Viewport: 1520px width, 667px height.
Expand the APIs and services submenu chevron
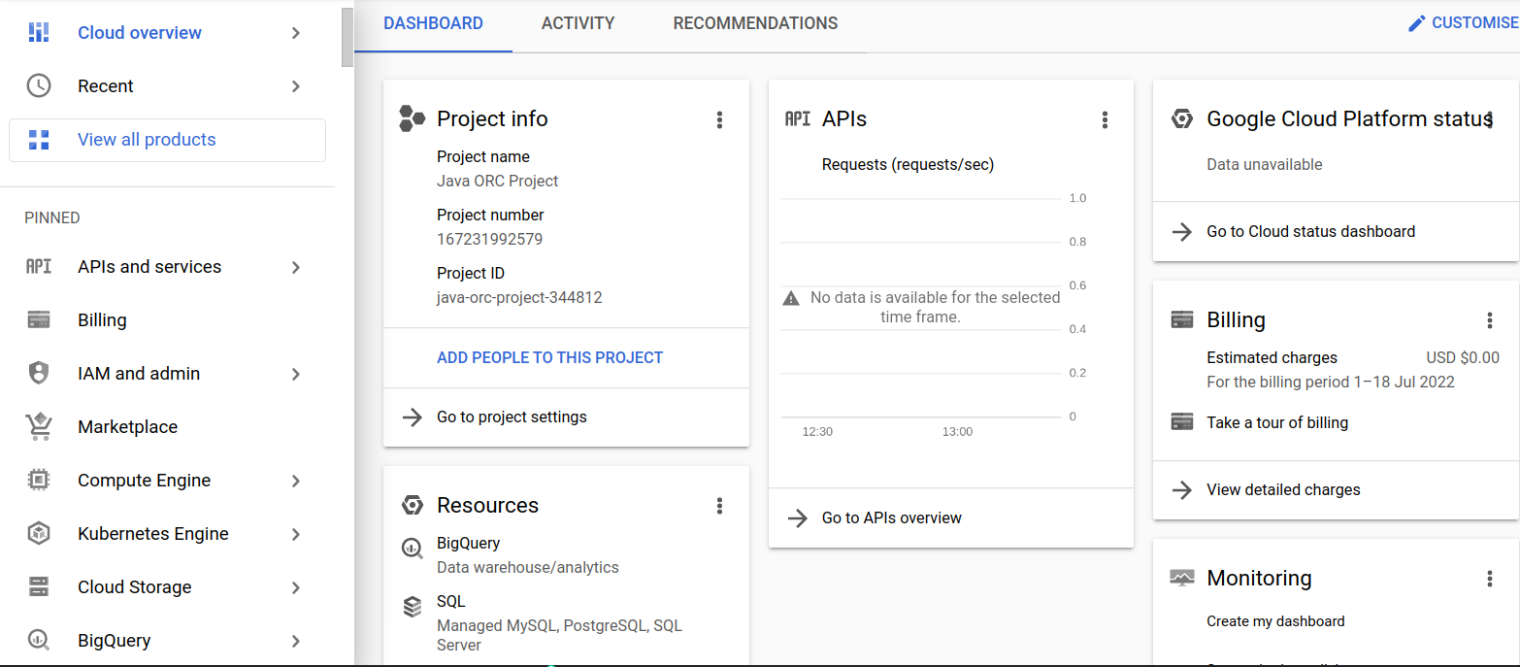click(x=296, y=267)
